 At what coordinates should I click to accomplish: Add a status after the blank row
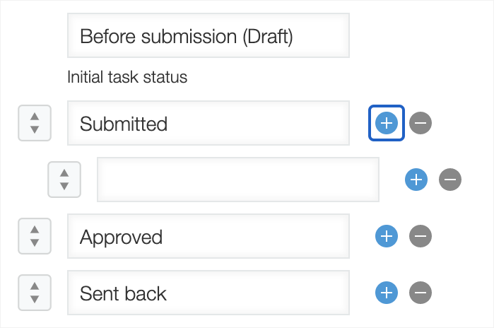[x=416, y=180]
